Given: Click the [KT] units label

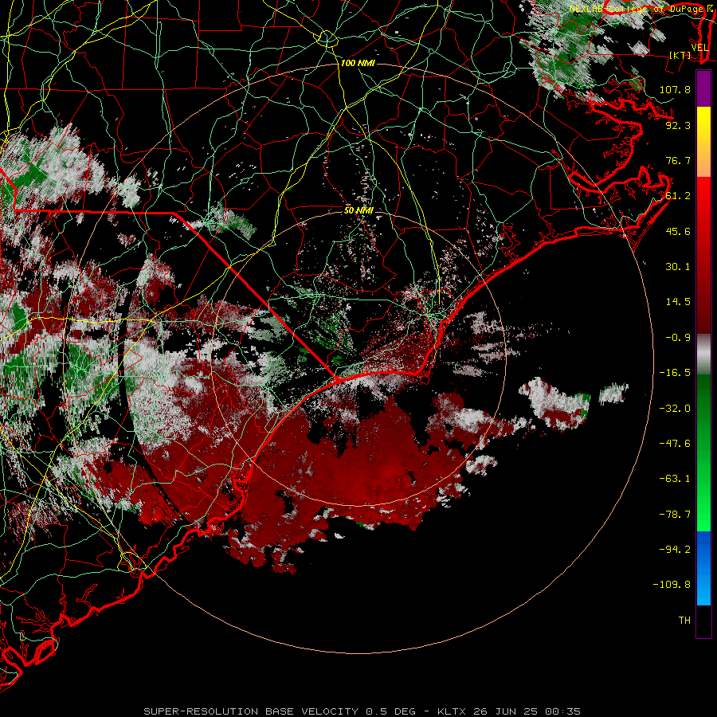Looking at the screenshot, I should 680,55.
